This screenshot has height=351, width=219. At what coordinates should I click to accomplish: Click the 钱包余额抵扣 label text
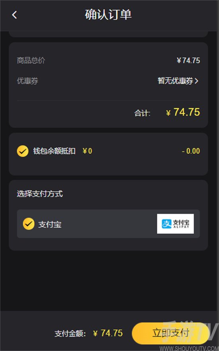(54, 151)
